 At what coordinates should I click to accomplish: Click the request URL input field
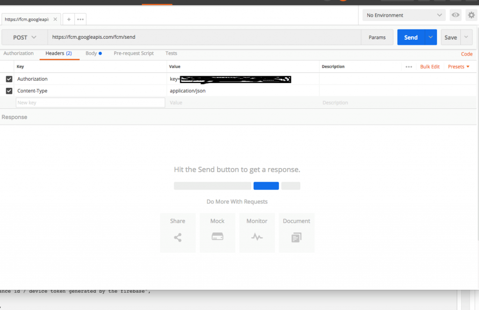(187, 37)
